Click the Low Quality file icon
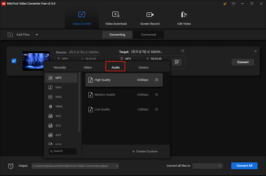The width and height of the screenshot is (266, 176). coord(91,110)
